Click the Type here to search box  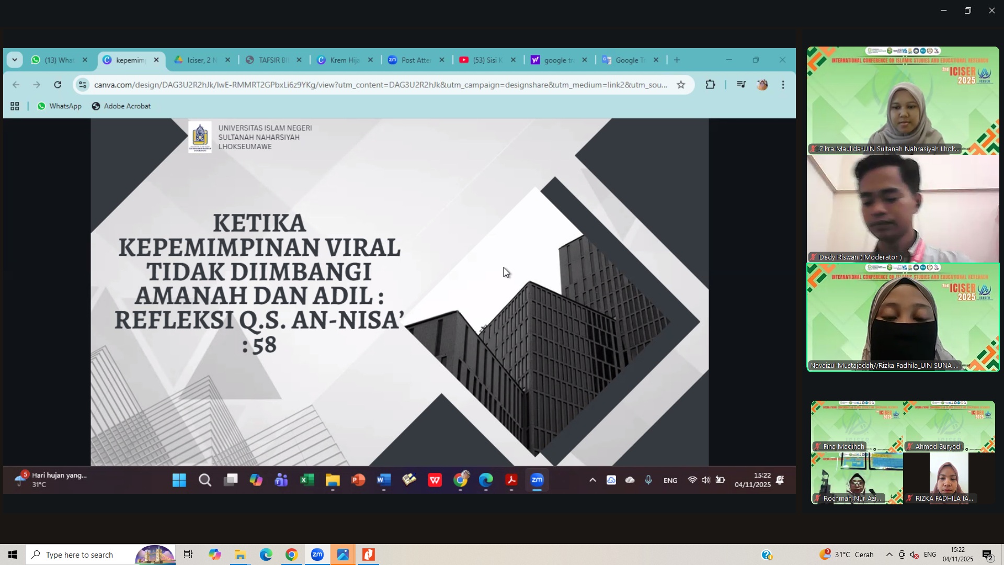point(78,555)
